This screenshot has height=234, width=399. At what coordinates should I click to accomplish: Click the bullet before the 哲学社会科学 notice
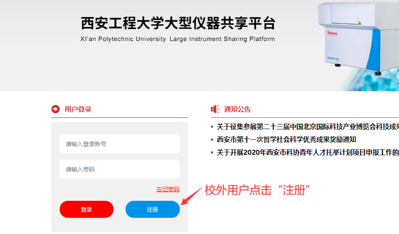pyautogui.click(x=212, y=140)
